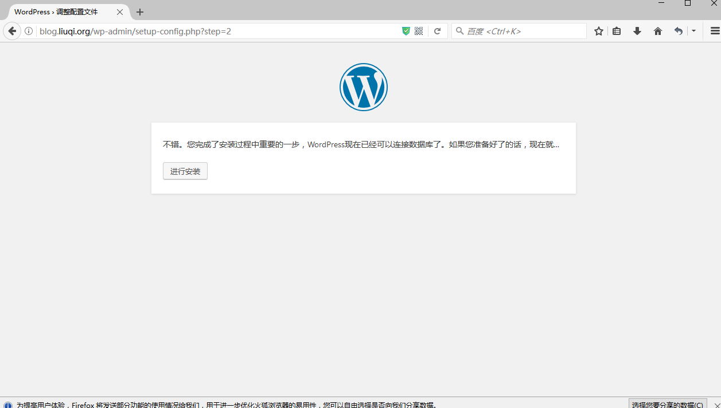Screen dimensions: 721x408
Task: Open a new tab with the plus button
Action: click(x=140, y=12)
